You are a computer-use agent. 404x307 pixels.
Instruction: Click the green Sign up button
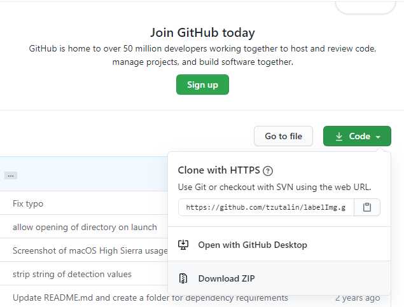[x=202, y=85]
